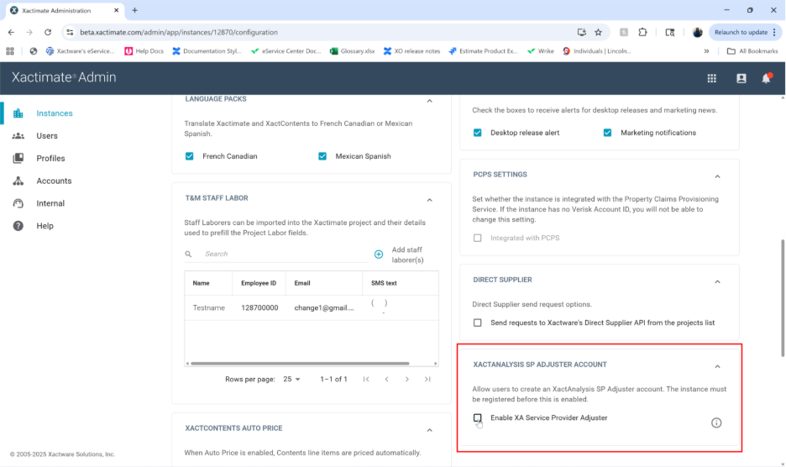Image resolution: width=786 pixels, height=467 pixels.
Task: Open the user account profile icon
Action: 741,78
